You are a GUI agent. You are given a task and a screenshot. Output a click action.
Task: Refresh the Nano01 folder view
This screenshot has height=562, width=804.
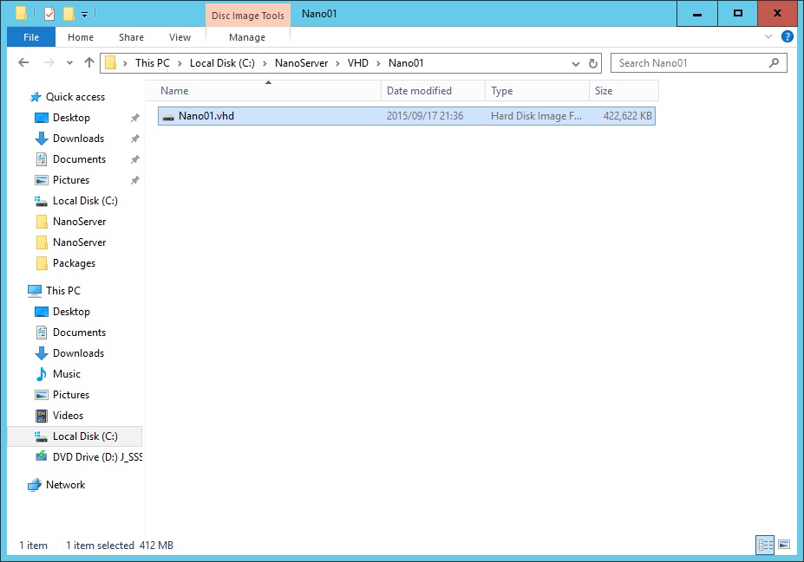[x=592, y=63]
